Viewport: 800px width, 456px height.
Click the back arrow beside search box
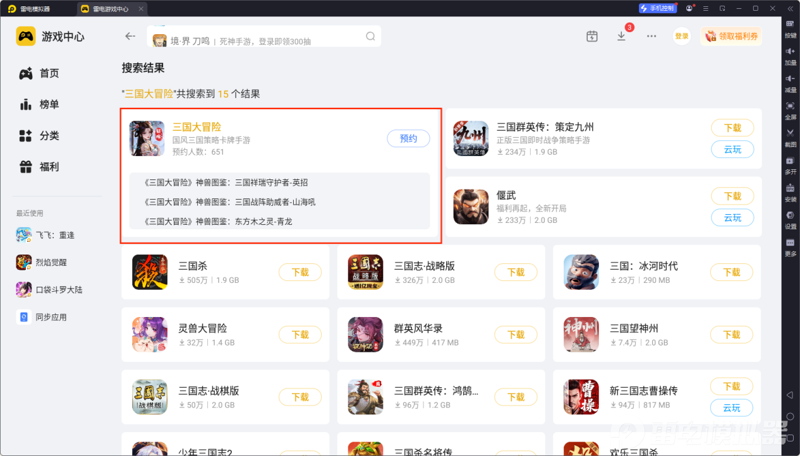(130, 36)
